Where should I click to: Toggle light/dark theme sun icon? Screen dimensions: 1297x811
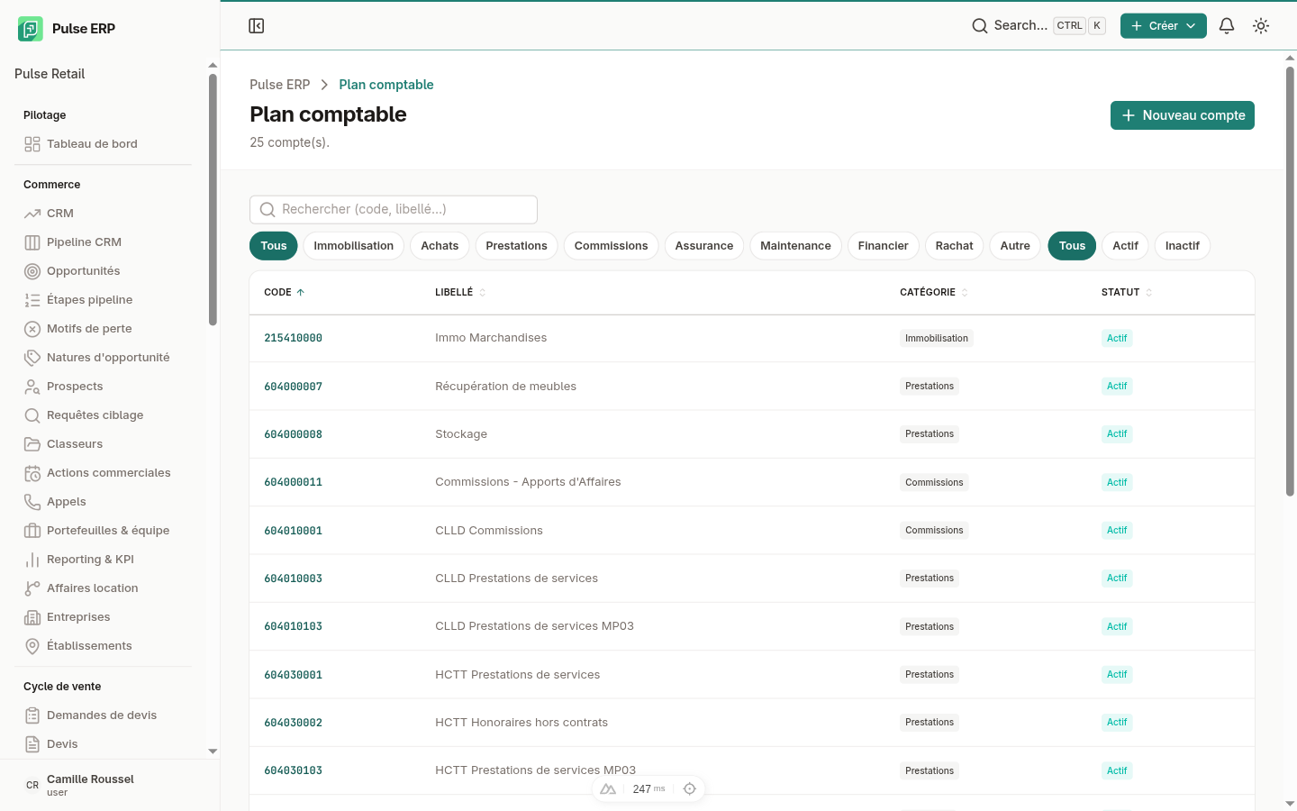(1261, 26)
